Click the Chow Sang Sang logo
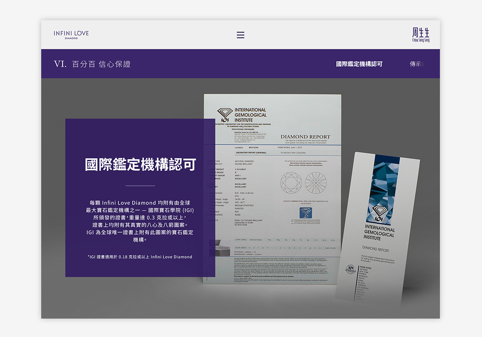The image size is (482, 337). click(x=421, y=35)
